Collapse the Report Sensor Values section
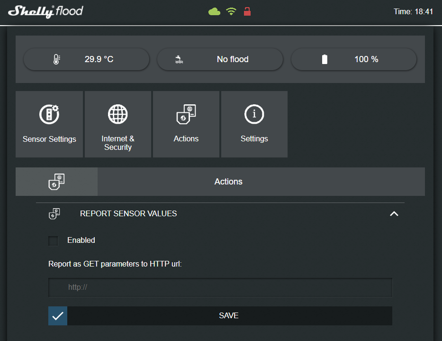 click(394, 214)
